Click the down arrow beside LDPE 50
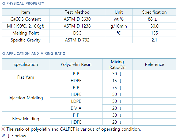 (120, 101)
